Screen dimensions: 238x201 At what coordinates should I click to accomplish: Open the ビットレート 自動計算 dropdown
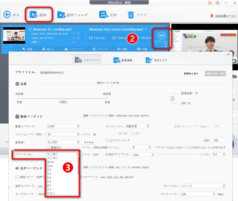137,126
